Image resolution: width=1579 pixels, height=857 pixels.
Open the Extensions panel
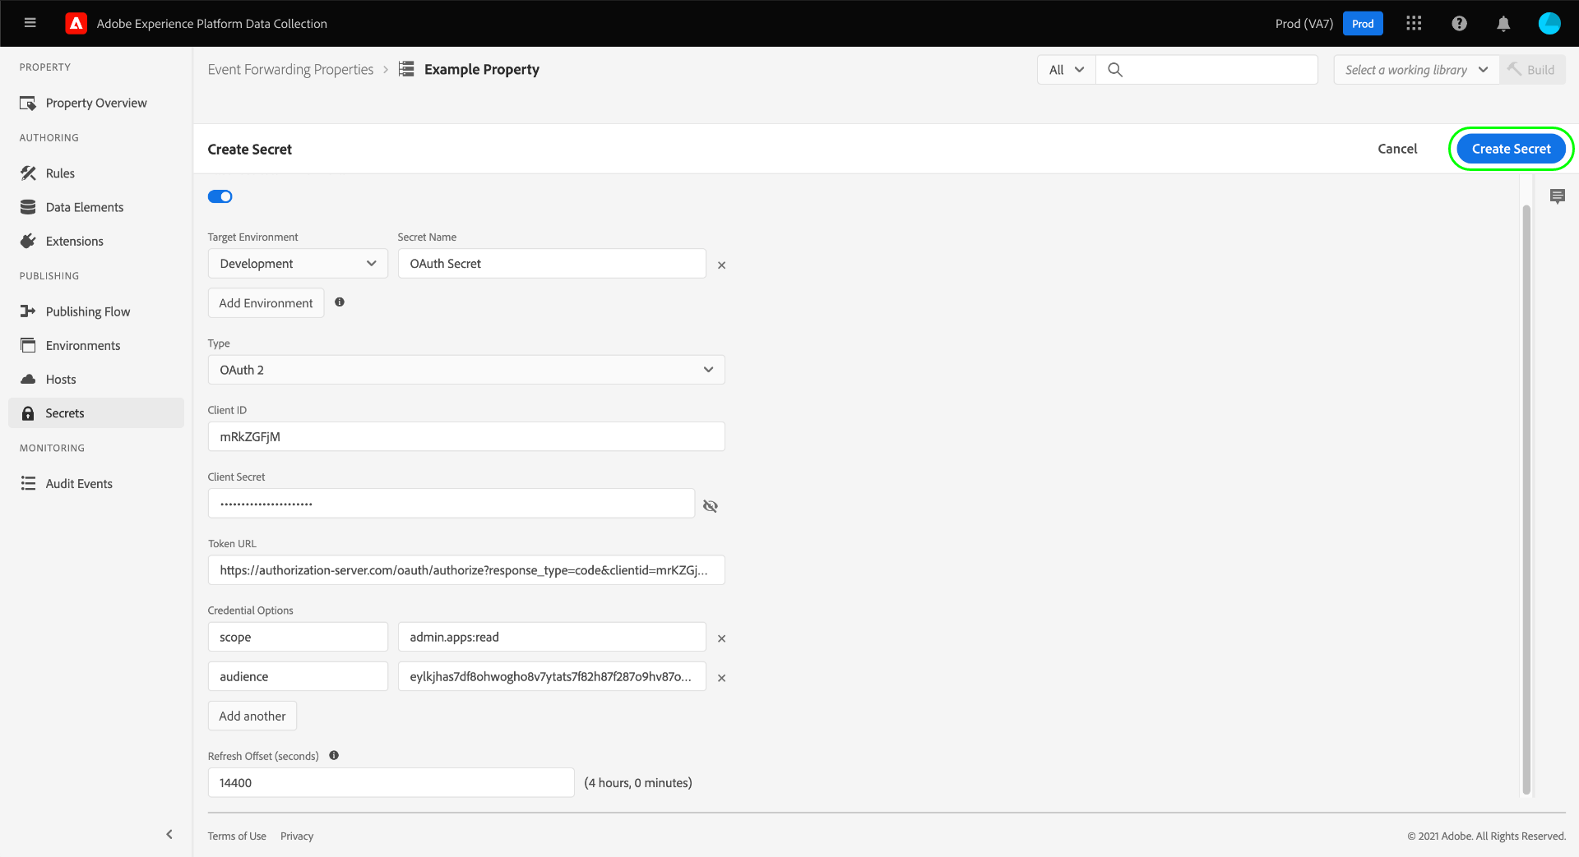(74, 241)
